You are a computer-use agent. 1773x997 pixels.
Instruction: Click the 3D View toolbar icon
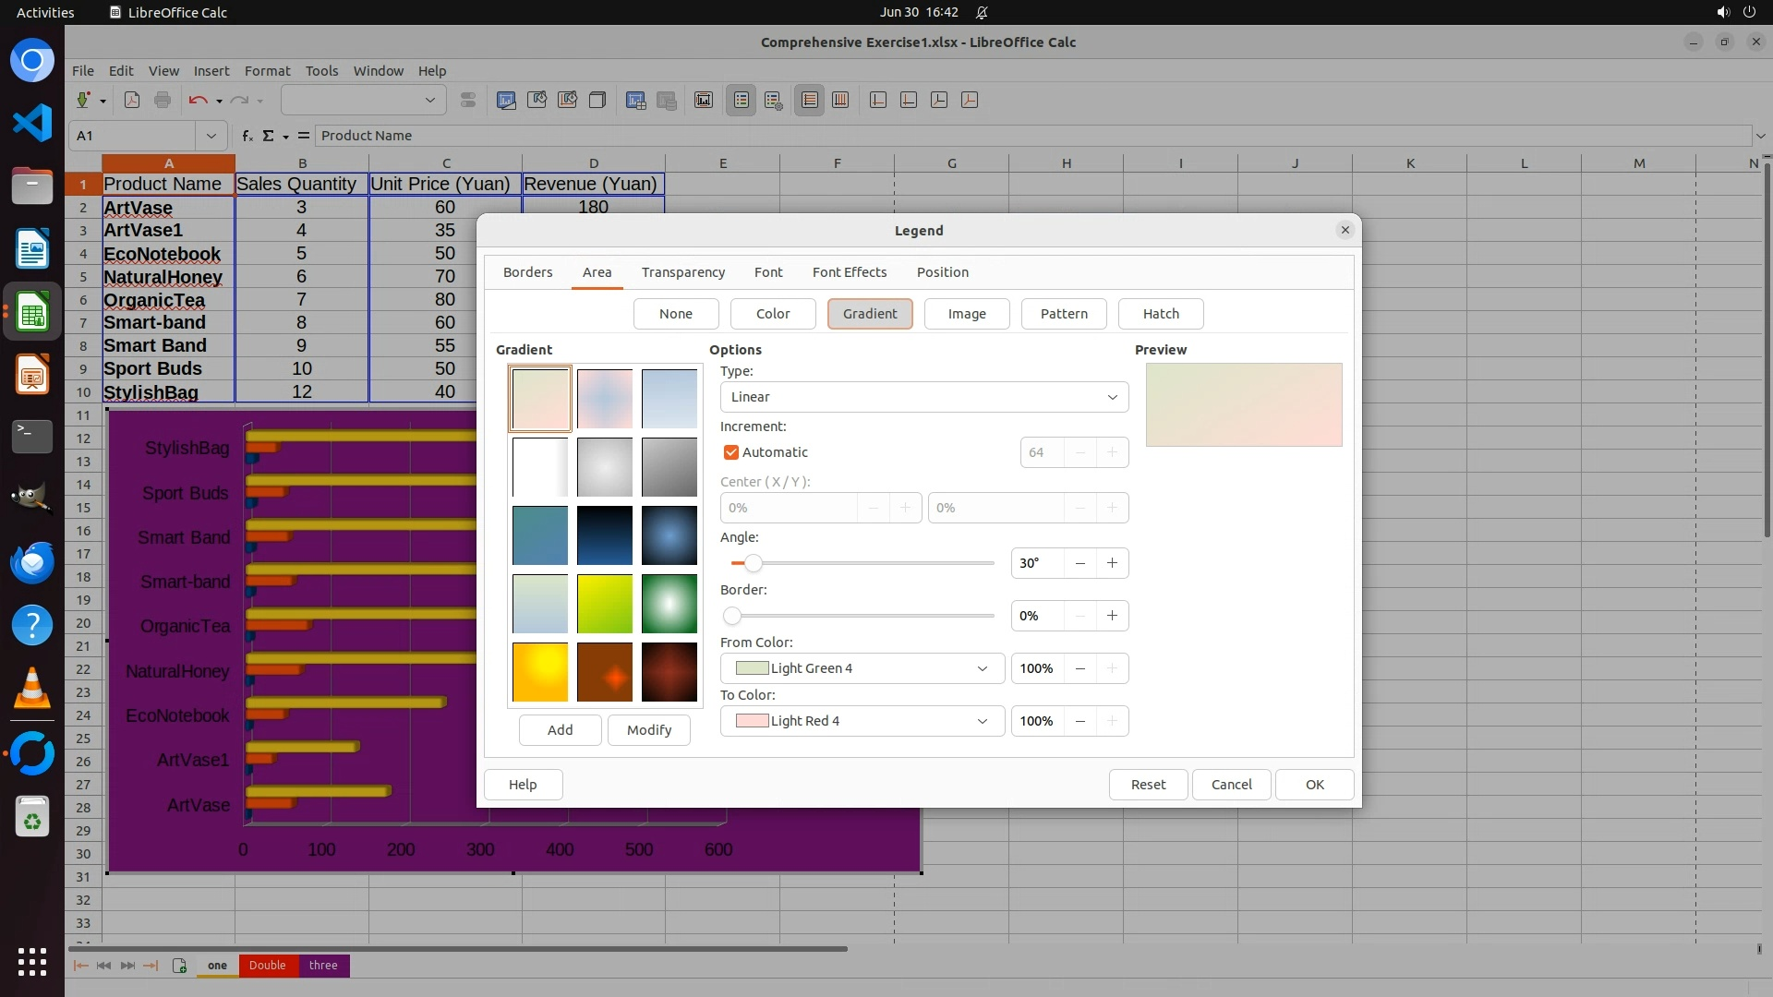(597, 100)
